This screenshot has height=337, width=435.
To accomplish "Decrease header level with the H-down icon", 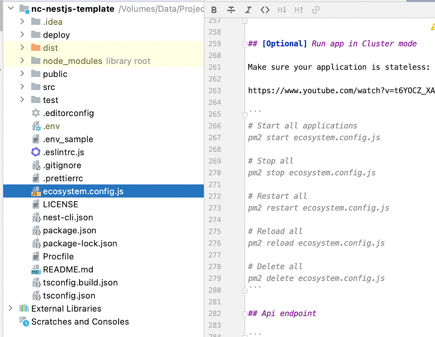I will (x=282, y=10).
